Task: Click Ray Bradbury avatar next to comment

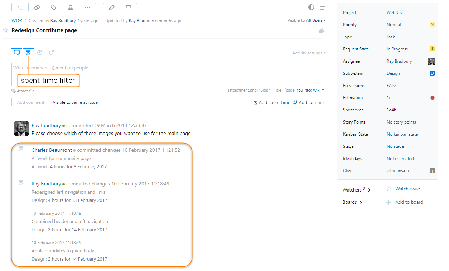Action: point(21,129)
